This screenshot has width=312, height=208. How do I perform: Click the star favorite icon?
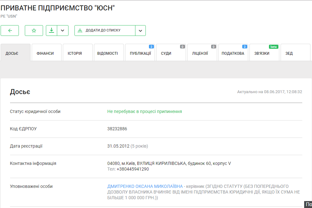34,31
